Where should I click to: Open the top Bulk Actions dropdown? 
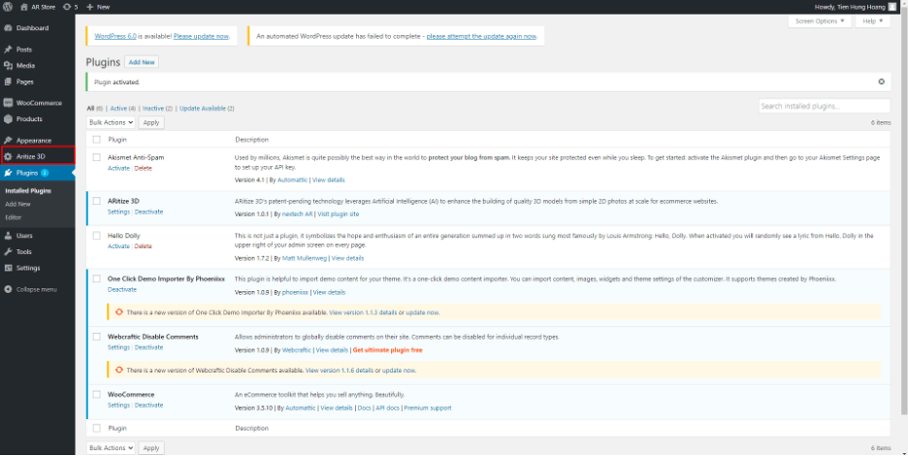pyautogui.click(x=111, y=122)
